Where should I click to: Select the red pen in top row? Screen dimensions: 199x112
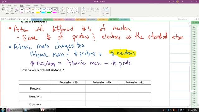27,9
